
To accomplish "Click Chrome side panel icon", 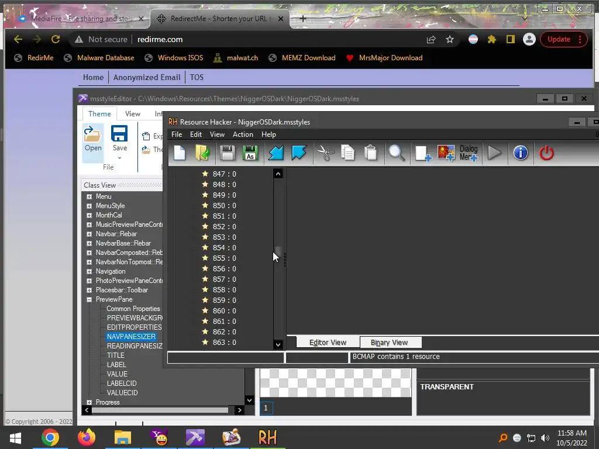I will [510, 39].
